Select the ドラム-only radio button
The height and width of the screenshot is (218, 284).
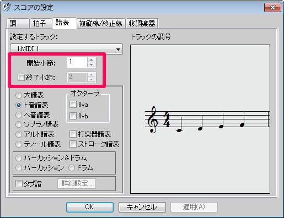[72, 168]
